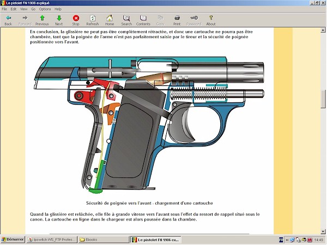The image size is (327, 245).
Task: Click the taskbar clock showing 14:49
Action: coord(318,240)
